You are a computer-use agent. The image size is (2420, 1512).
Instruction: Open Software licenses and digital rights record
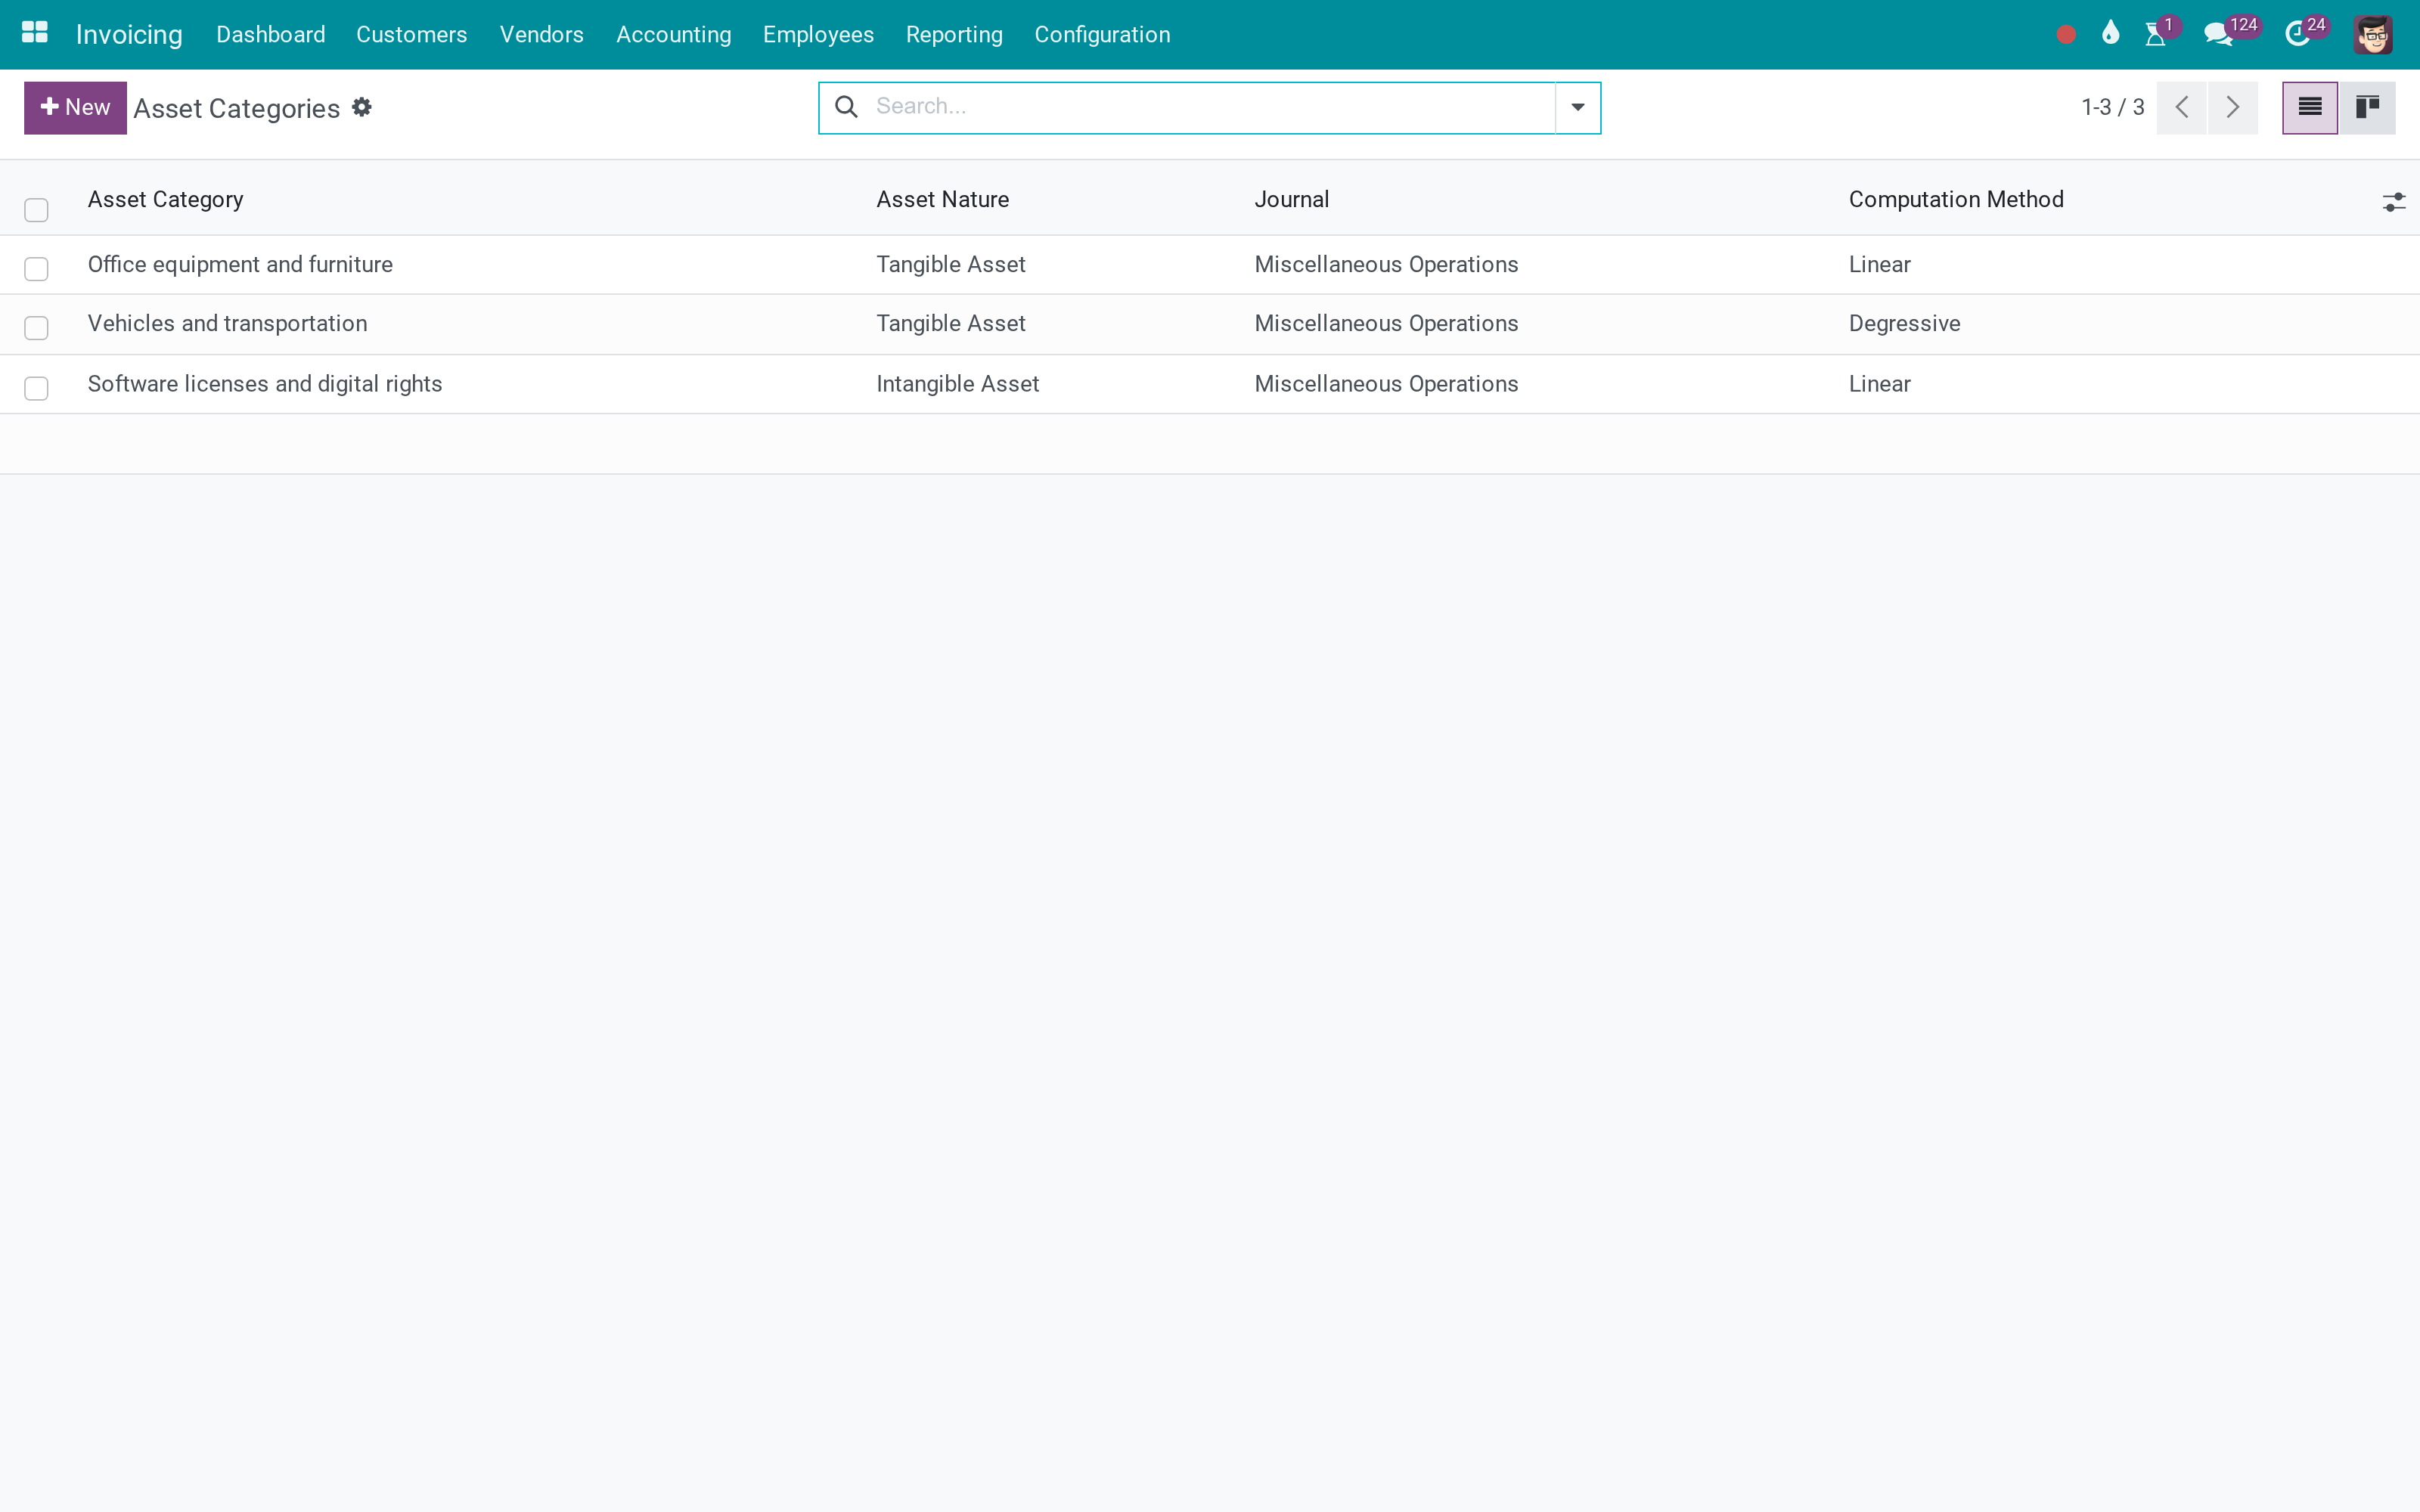(x=264, y=384)
